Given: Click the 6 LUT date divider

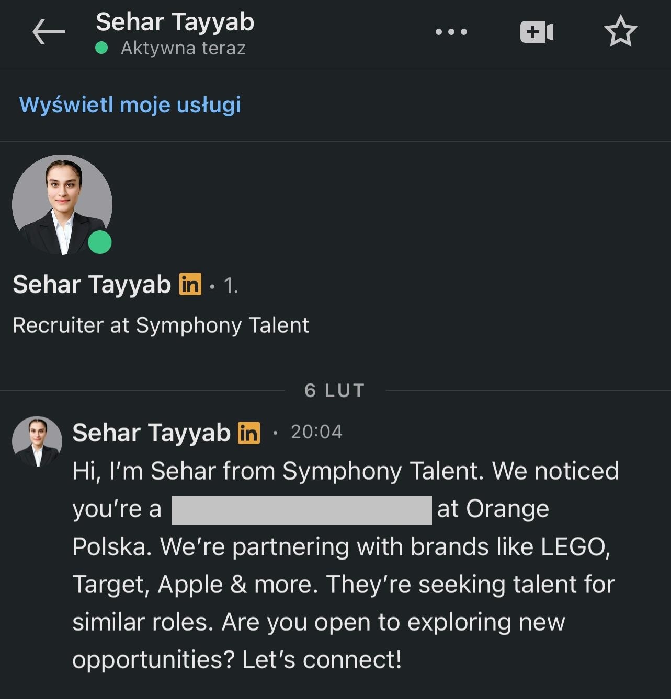Looking at the screenshot, I should [334, 390].
